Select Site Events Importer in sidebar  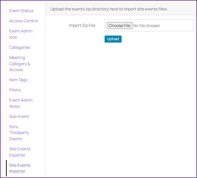[x=20, y=168]
